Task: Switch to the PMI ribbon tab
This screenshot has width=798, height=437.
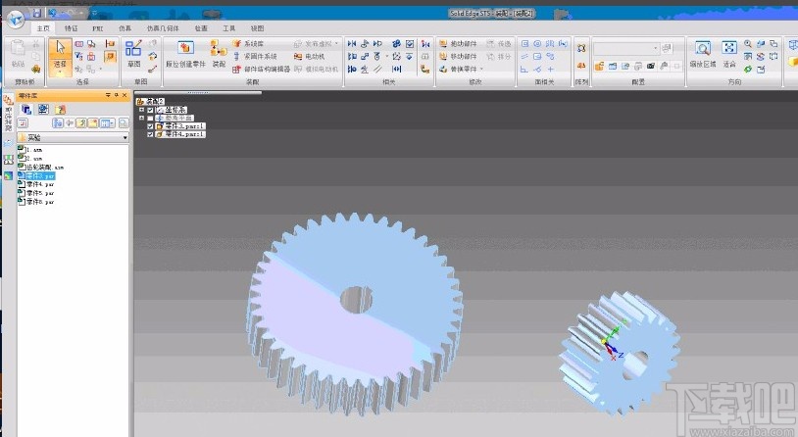Action: [98, 28]
